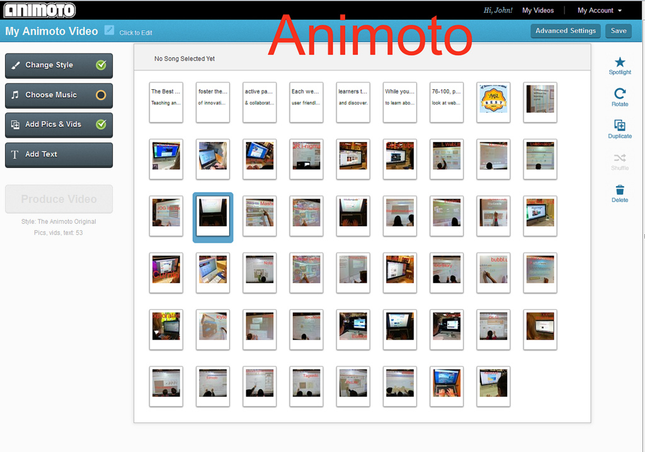This screenshot has height=452, width=645.
Task: Open the My Videos page
Action: coord(538,11)
